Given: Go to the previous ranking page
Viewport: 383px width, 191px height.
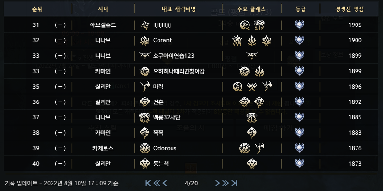Looking at the screenshot, I should coord(165,183).
